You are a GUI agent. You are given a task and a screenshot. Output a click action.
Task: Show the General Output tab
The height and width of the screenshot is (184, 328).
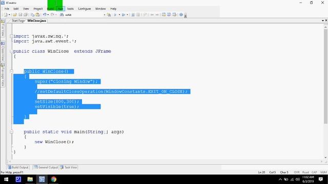click(x=46, y=167)
